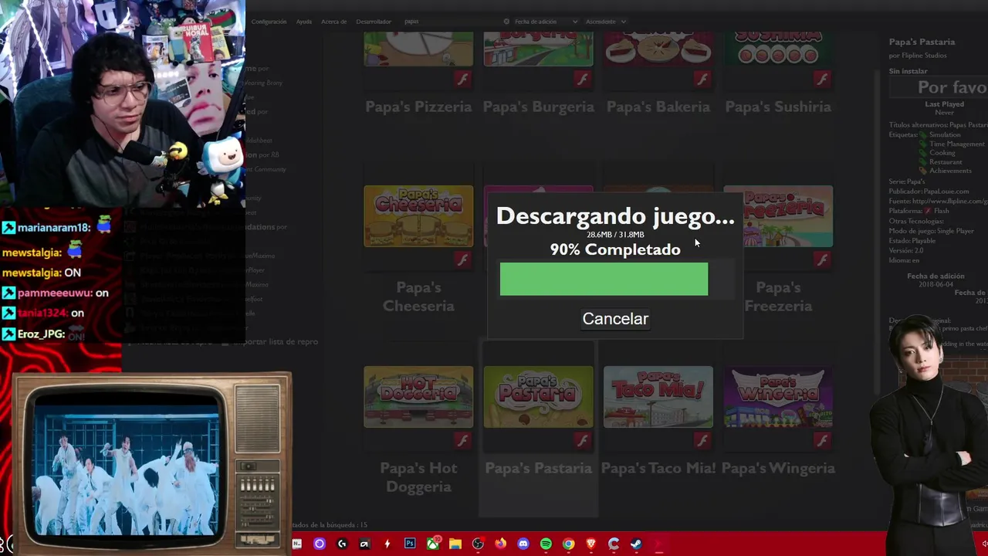The height and width of the screenshot is (556, 988).
Task: Click Flash icon under Papa's Cheeseria thumbnail
Action: (463, 259)
